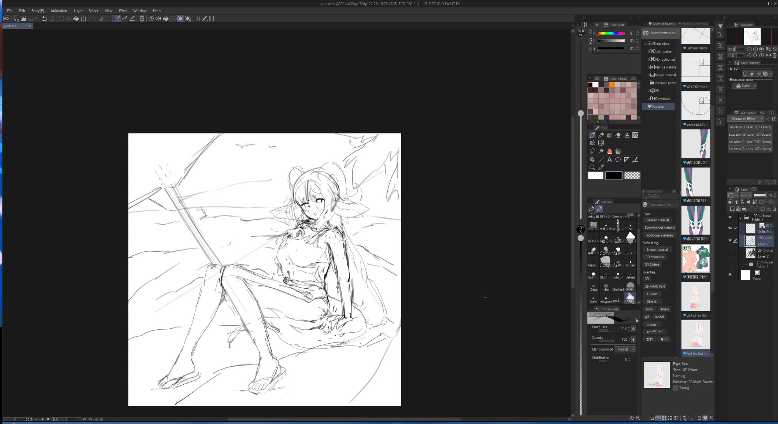Select the Balloon tool
This screenshot has height=424, width=778.
coord(618,159)
